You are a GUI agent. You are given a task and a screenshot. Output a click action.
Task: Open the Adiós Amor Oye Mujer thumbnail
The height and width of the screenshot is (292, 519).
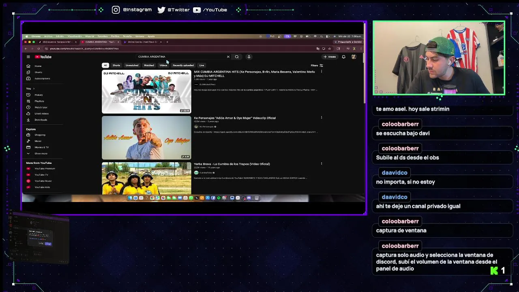146,138
